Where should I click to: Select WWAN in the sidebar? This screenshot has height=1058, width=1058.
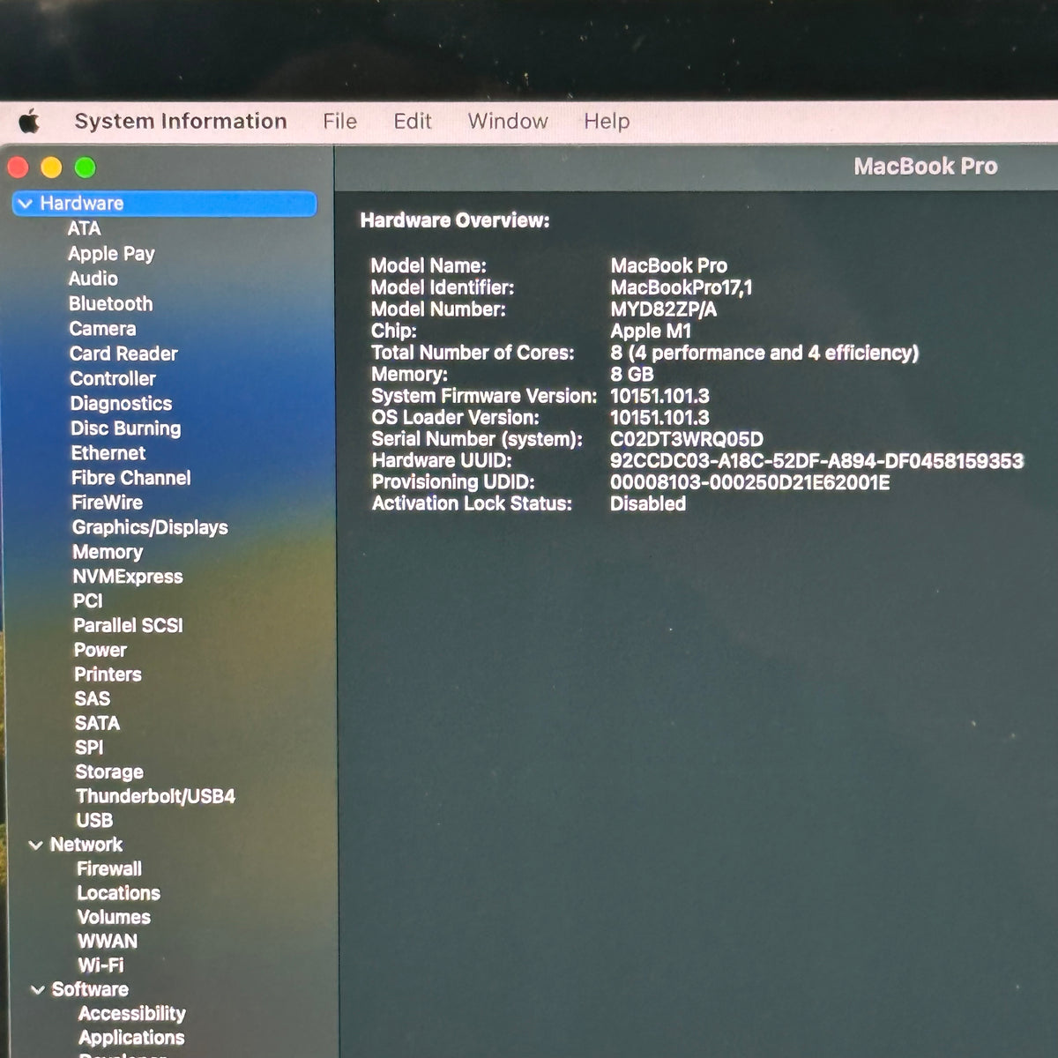point(108,941)
